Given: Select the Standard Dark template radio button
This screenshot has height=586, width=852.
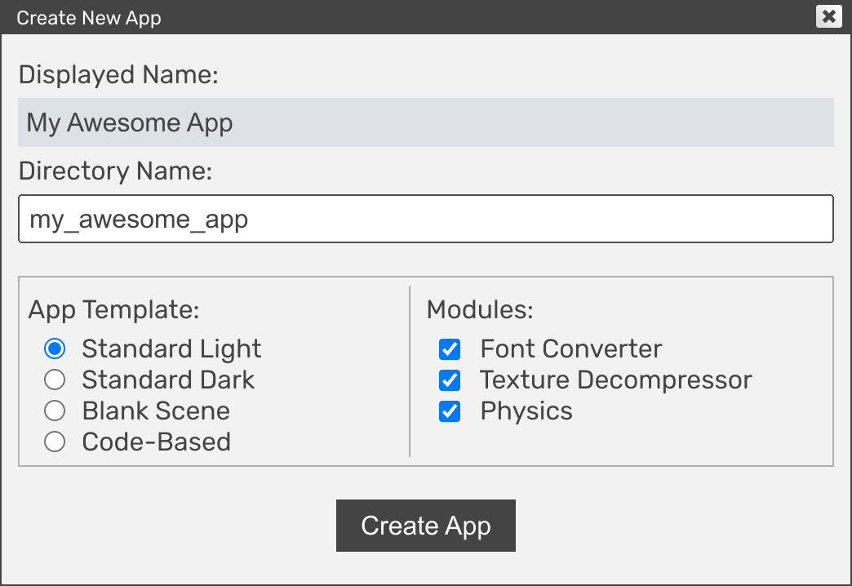Looking at the screenshot, I should pos(54,380).
